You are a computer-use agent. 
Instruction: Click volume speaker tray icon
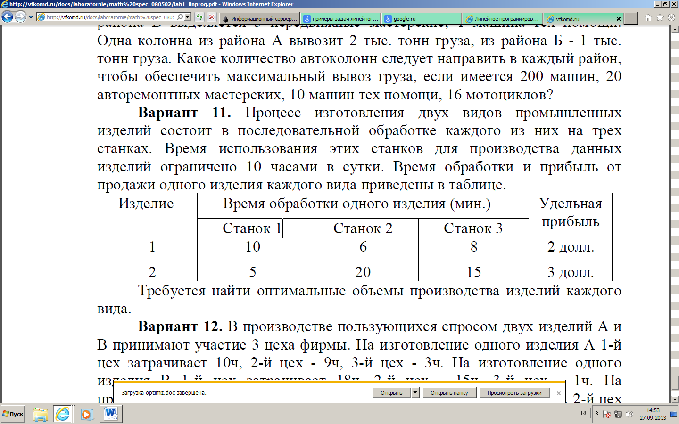pos(629,414)
